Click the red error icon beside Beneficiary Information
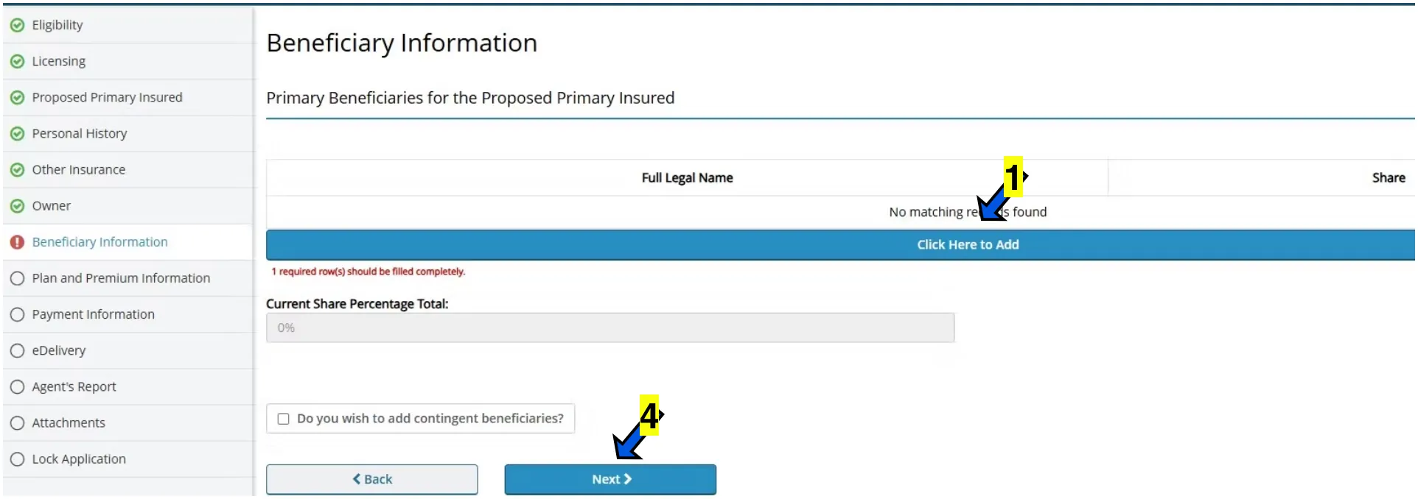The height and width of the screenshot is (499, 1418). pyautogui.click(x=18, y=242)
